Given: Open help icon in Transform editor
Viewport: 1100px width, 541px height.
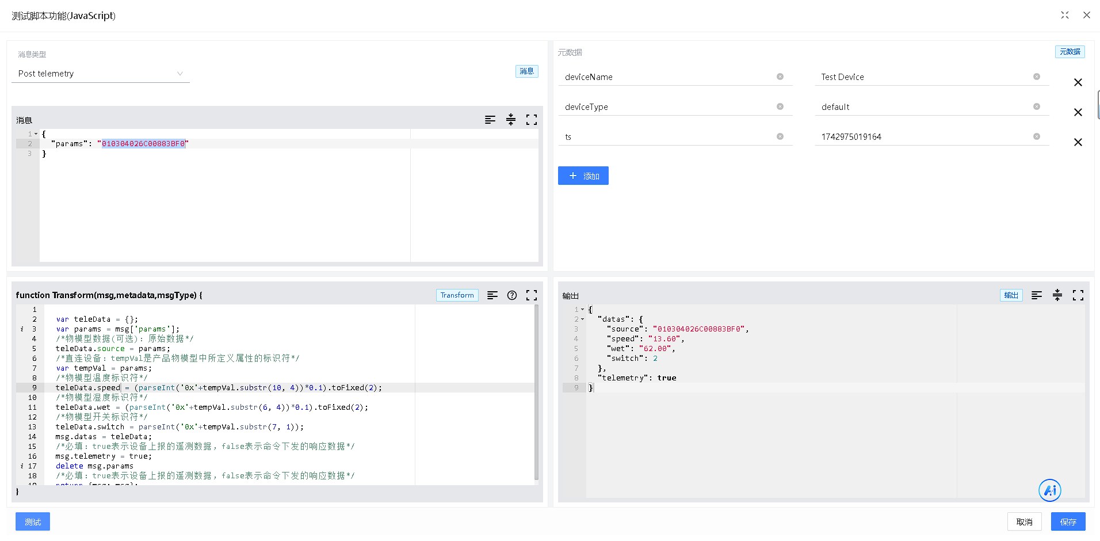Looking at the screenshot, I should 511,295.
